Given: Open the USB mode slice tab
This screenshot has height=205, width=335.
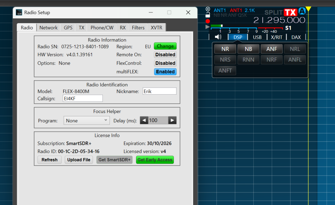Looking at the screenshot, I should pyautogui.click(x=257, y=37).
